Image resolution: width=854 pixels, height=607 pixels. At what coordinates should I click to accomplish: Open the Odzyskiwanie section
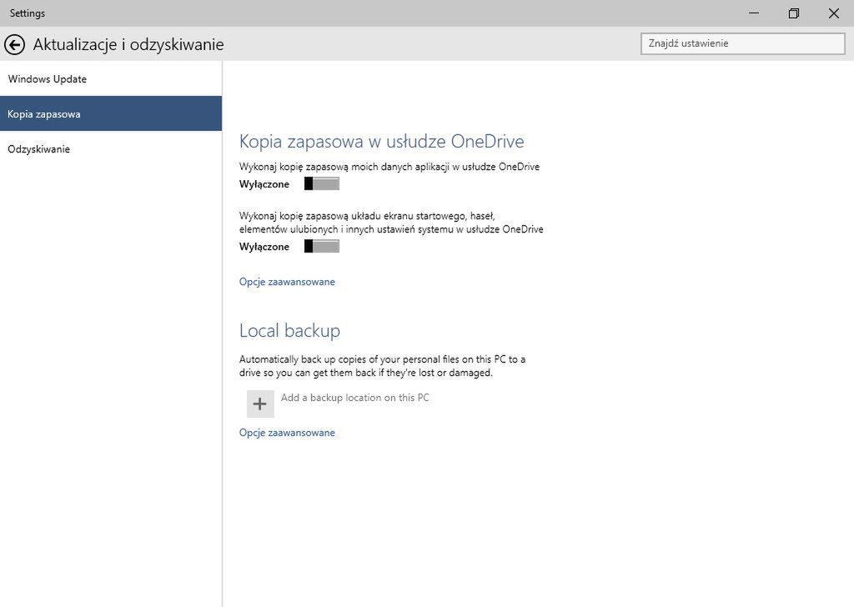(x=111, y=148)
